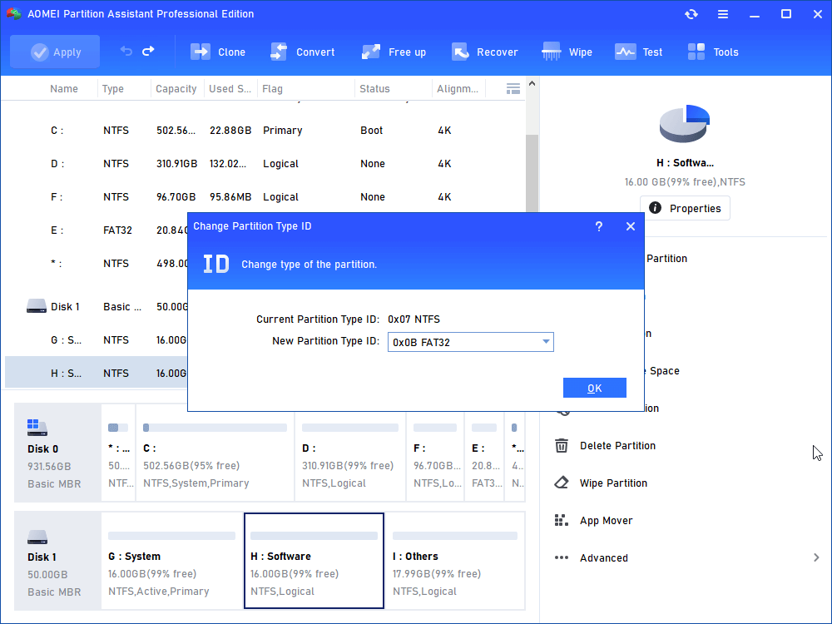Select the E: partition block in disk map

coord(484,453)
